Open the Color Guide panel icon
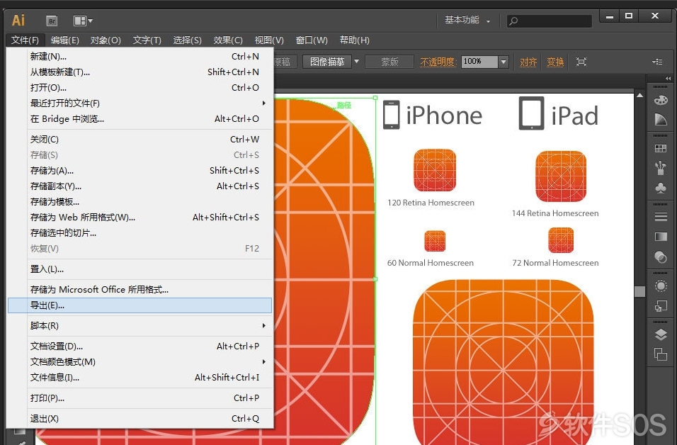 (661, 119)
